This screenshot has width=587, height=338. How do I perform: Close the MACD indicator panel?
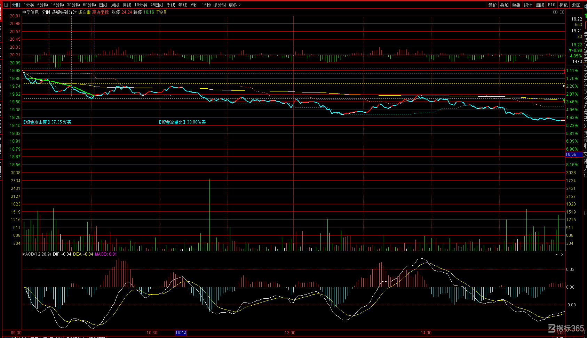click(562, 255)
